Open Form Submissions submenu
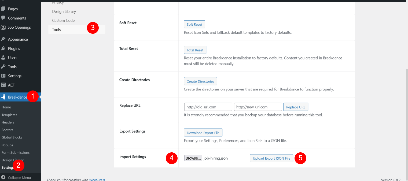Viewport: 408px width, 181px height. (16, 153)
